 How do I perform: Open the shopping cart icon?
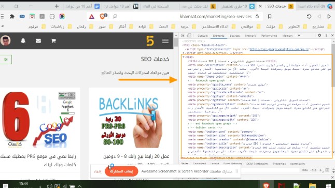point(53,41)
